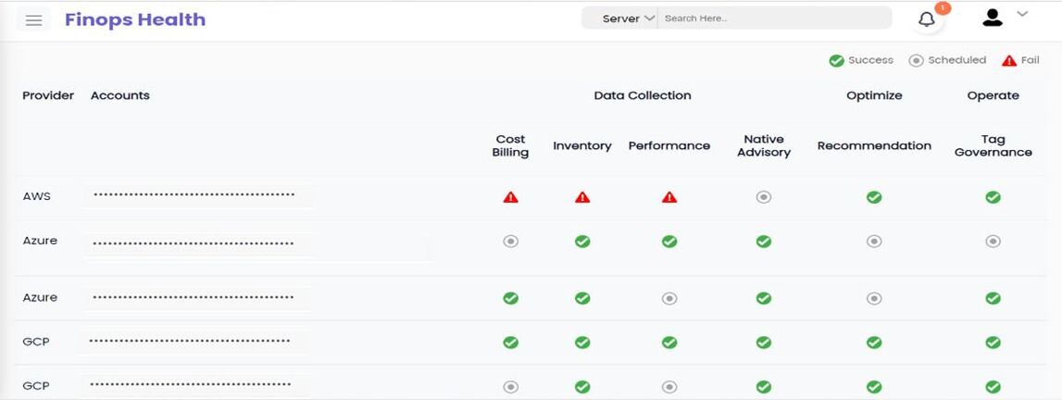Click AWS Tag Governance success checkmark
The image size is (1062, 400).
click(x=993, y=197)
